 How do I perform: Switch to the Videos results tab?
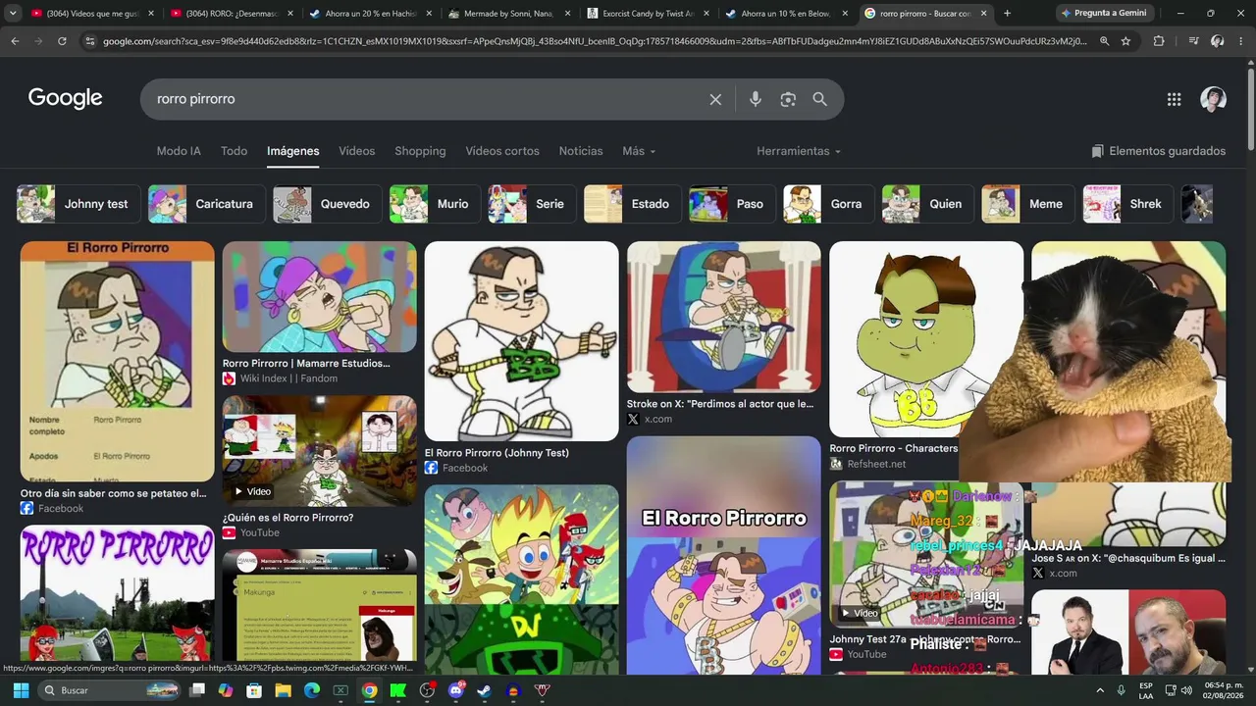357,151
